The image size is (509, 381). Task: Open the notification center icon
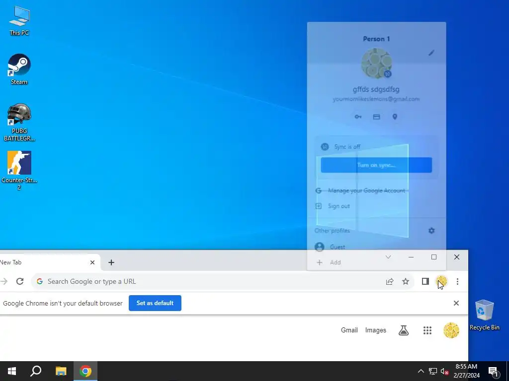[x=494, y=372]
